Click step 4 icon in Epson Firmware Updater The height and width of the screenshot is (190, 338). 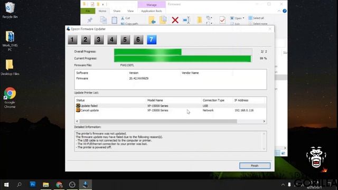112,40
